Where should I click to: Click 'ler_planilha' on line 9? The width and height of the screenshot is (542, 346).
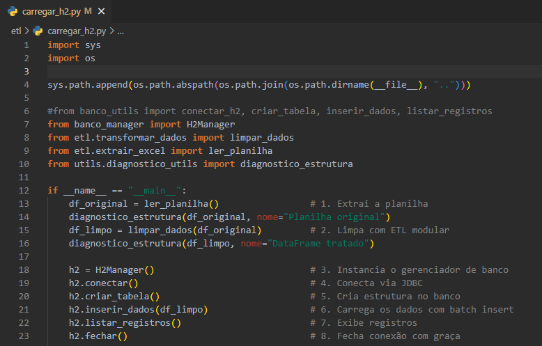240,151
